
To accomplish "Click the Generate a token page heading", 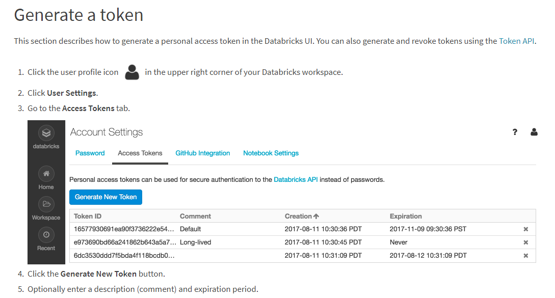I will (x=78, y=15).
